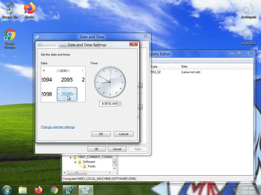Launch Firefox from the taskbar

coord(38,190)
